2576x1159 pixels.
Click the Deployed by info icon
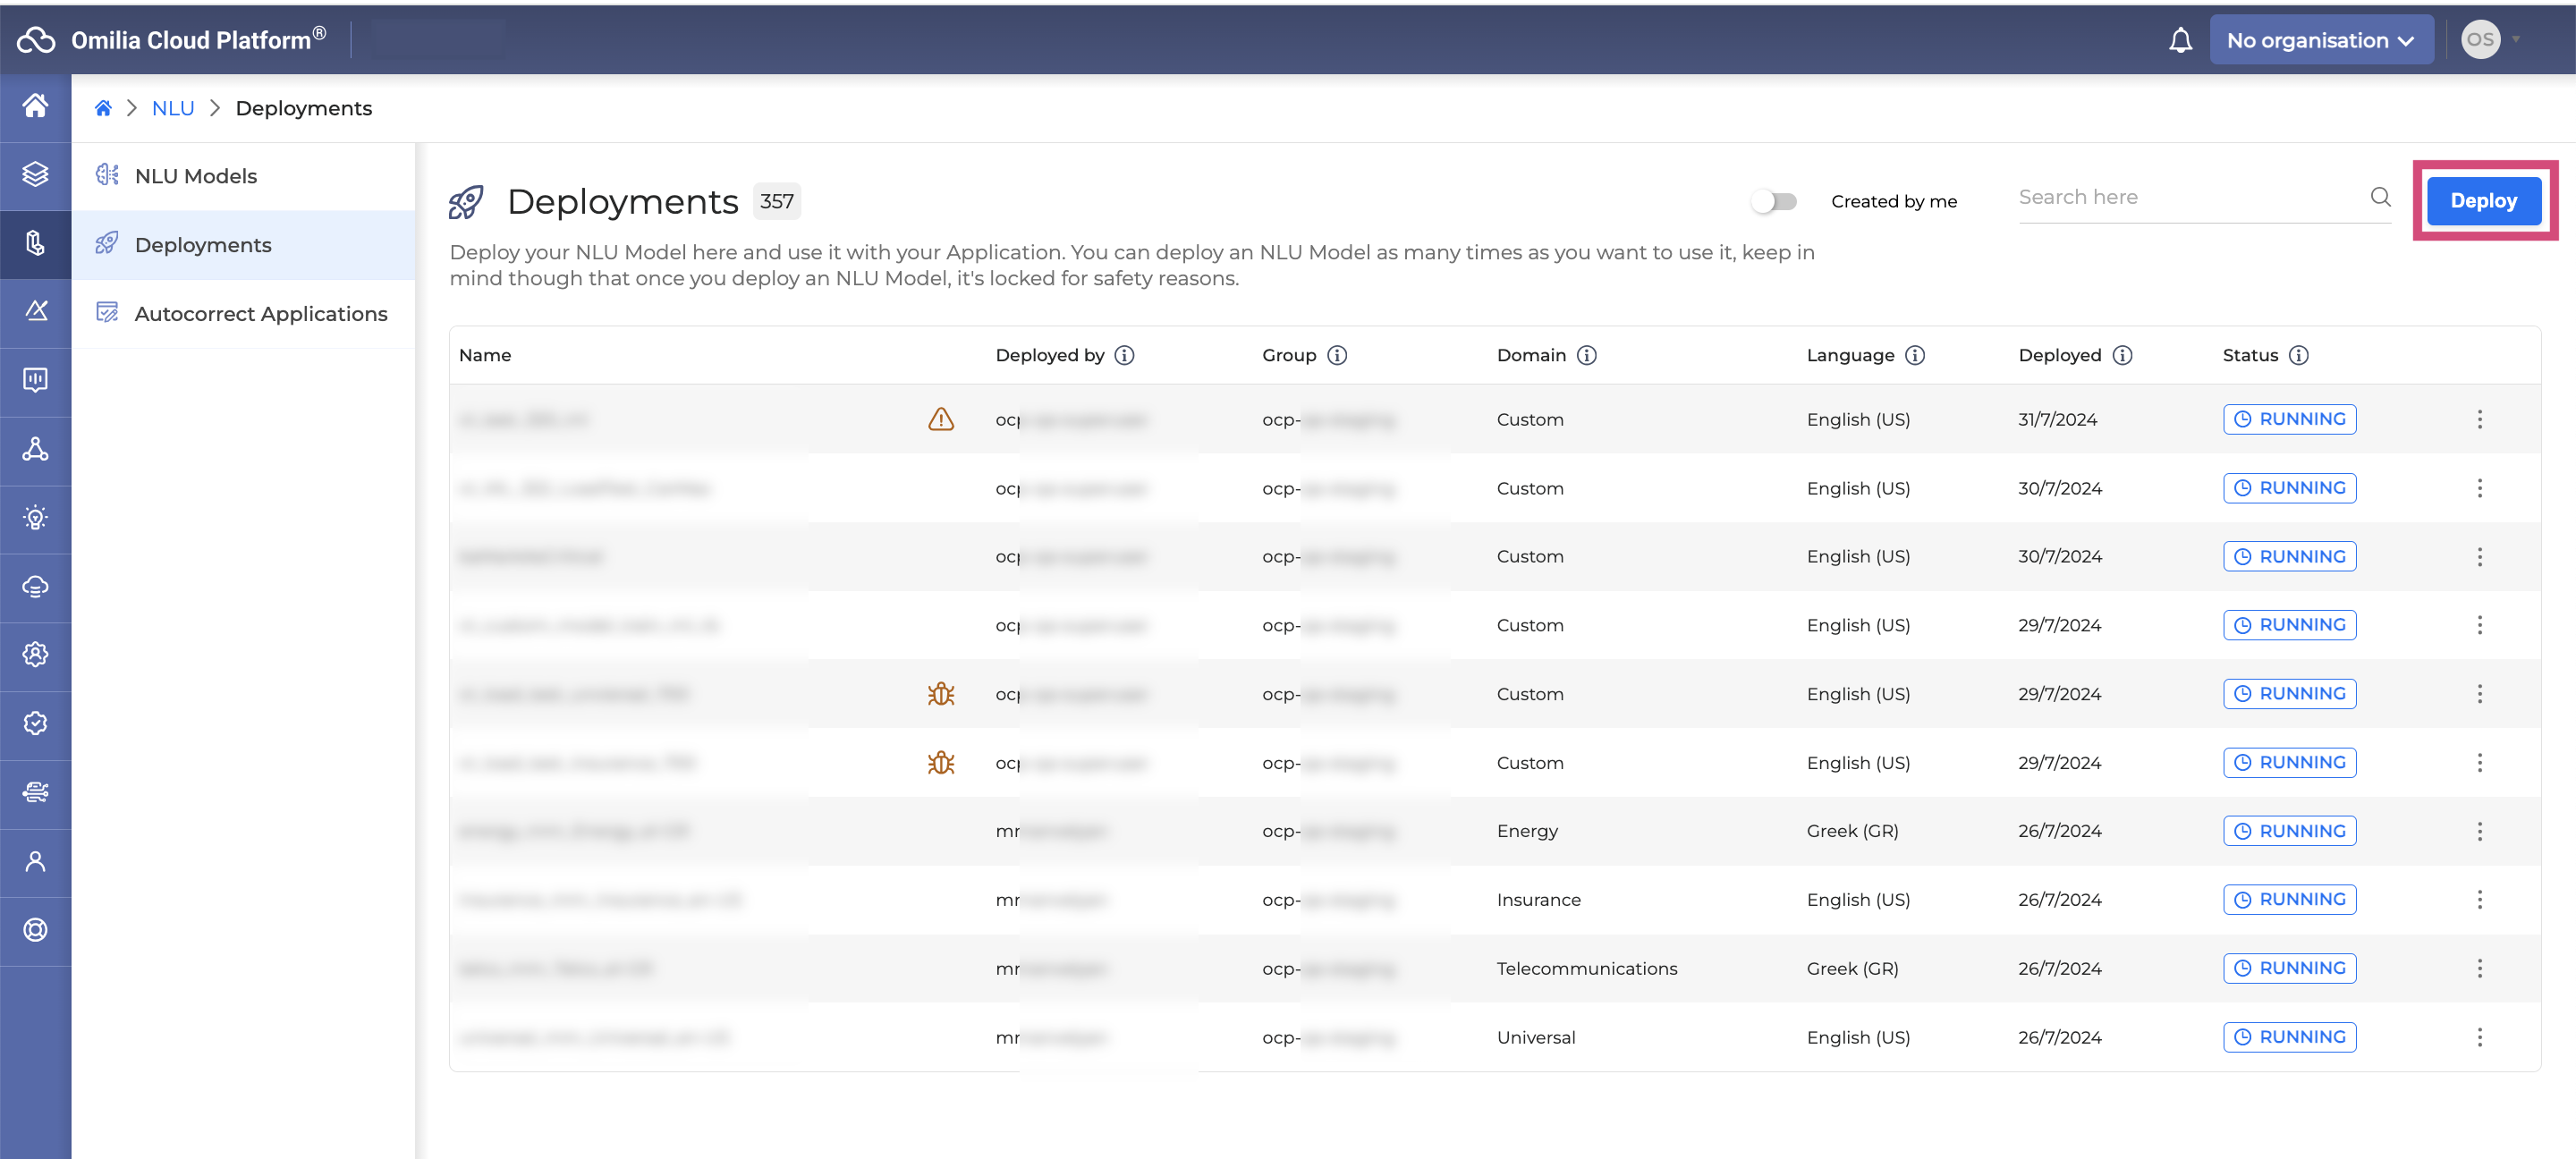1124,355
